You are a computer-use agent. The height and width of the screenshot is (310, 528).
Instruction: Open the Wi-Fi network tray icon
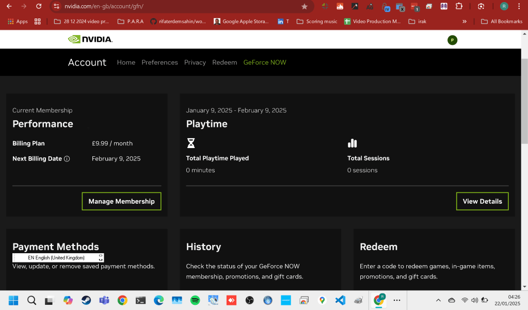(x=465, y=300)
